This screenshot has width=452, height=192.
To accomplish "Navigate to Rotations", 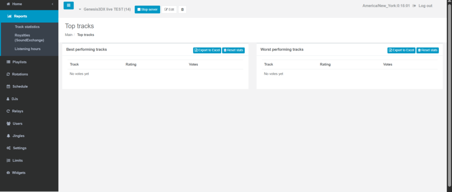I will click(x=20, y=74).
